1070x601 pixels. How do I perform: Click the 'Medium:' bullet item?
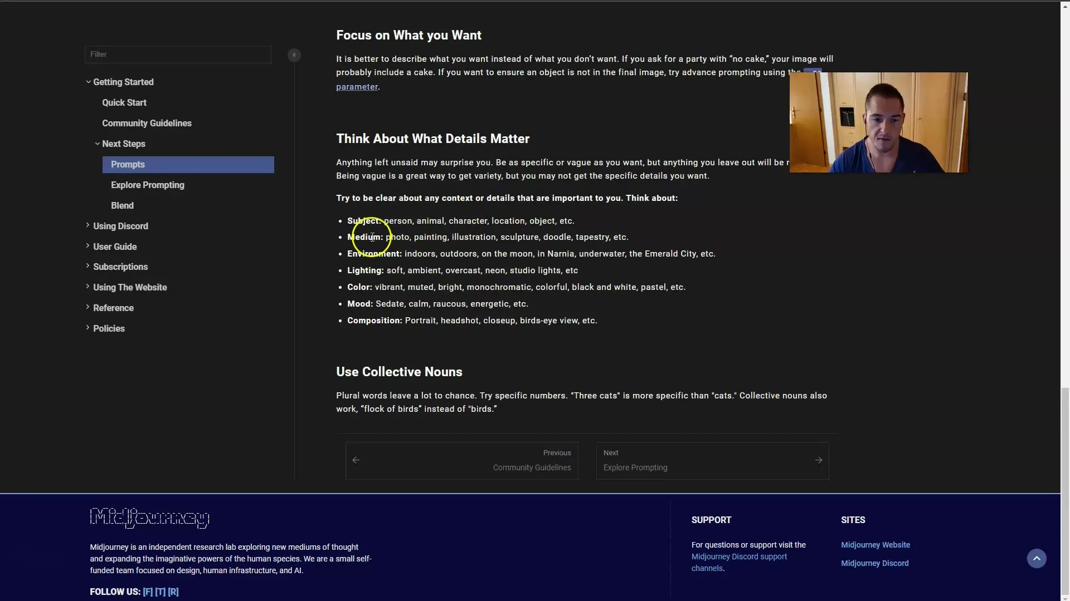tap(488, 237)
